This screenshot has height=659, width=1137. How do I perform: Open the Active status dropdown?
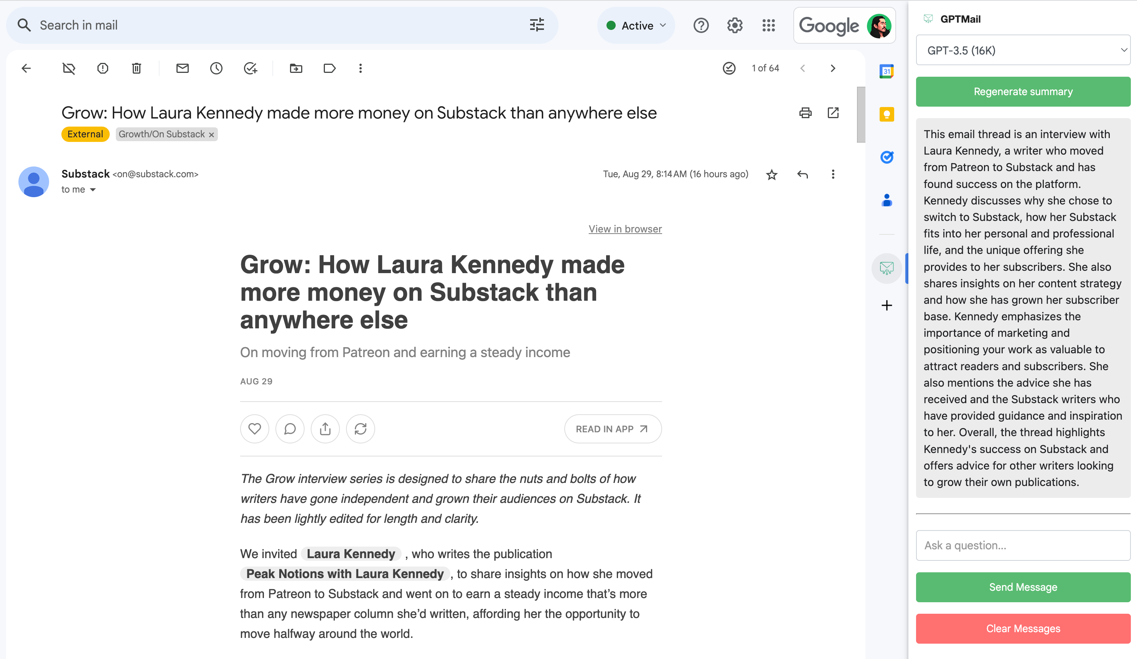(x=636, y=26)
